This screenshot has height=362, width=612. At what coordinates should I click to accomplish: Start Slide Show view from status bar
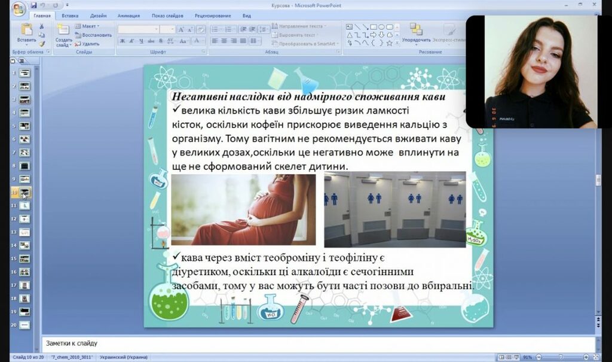[x=517, y=357]
